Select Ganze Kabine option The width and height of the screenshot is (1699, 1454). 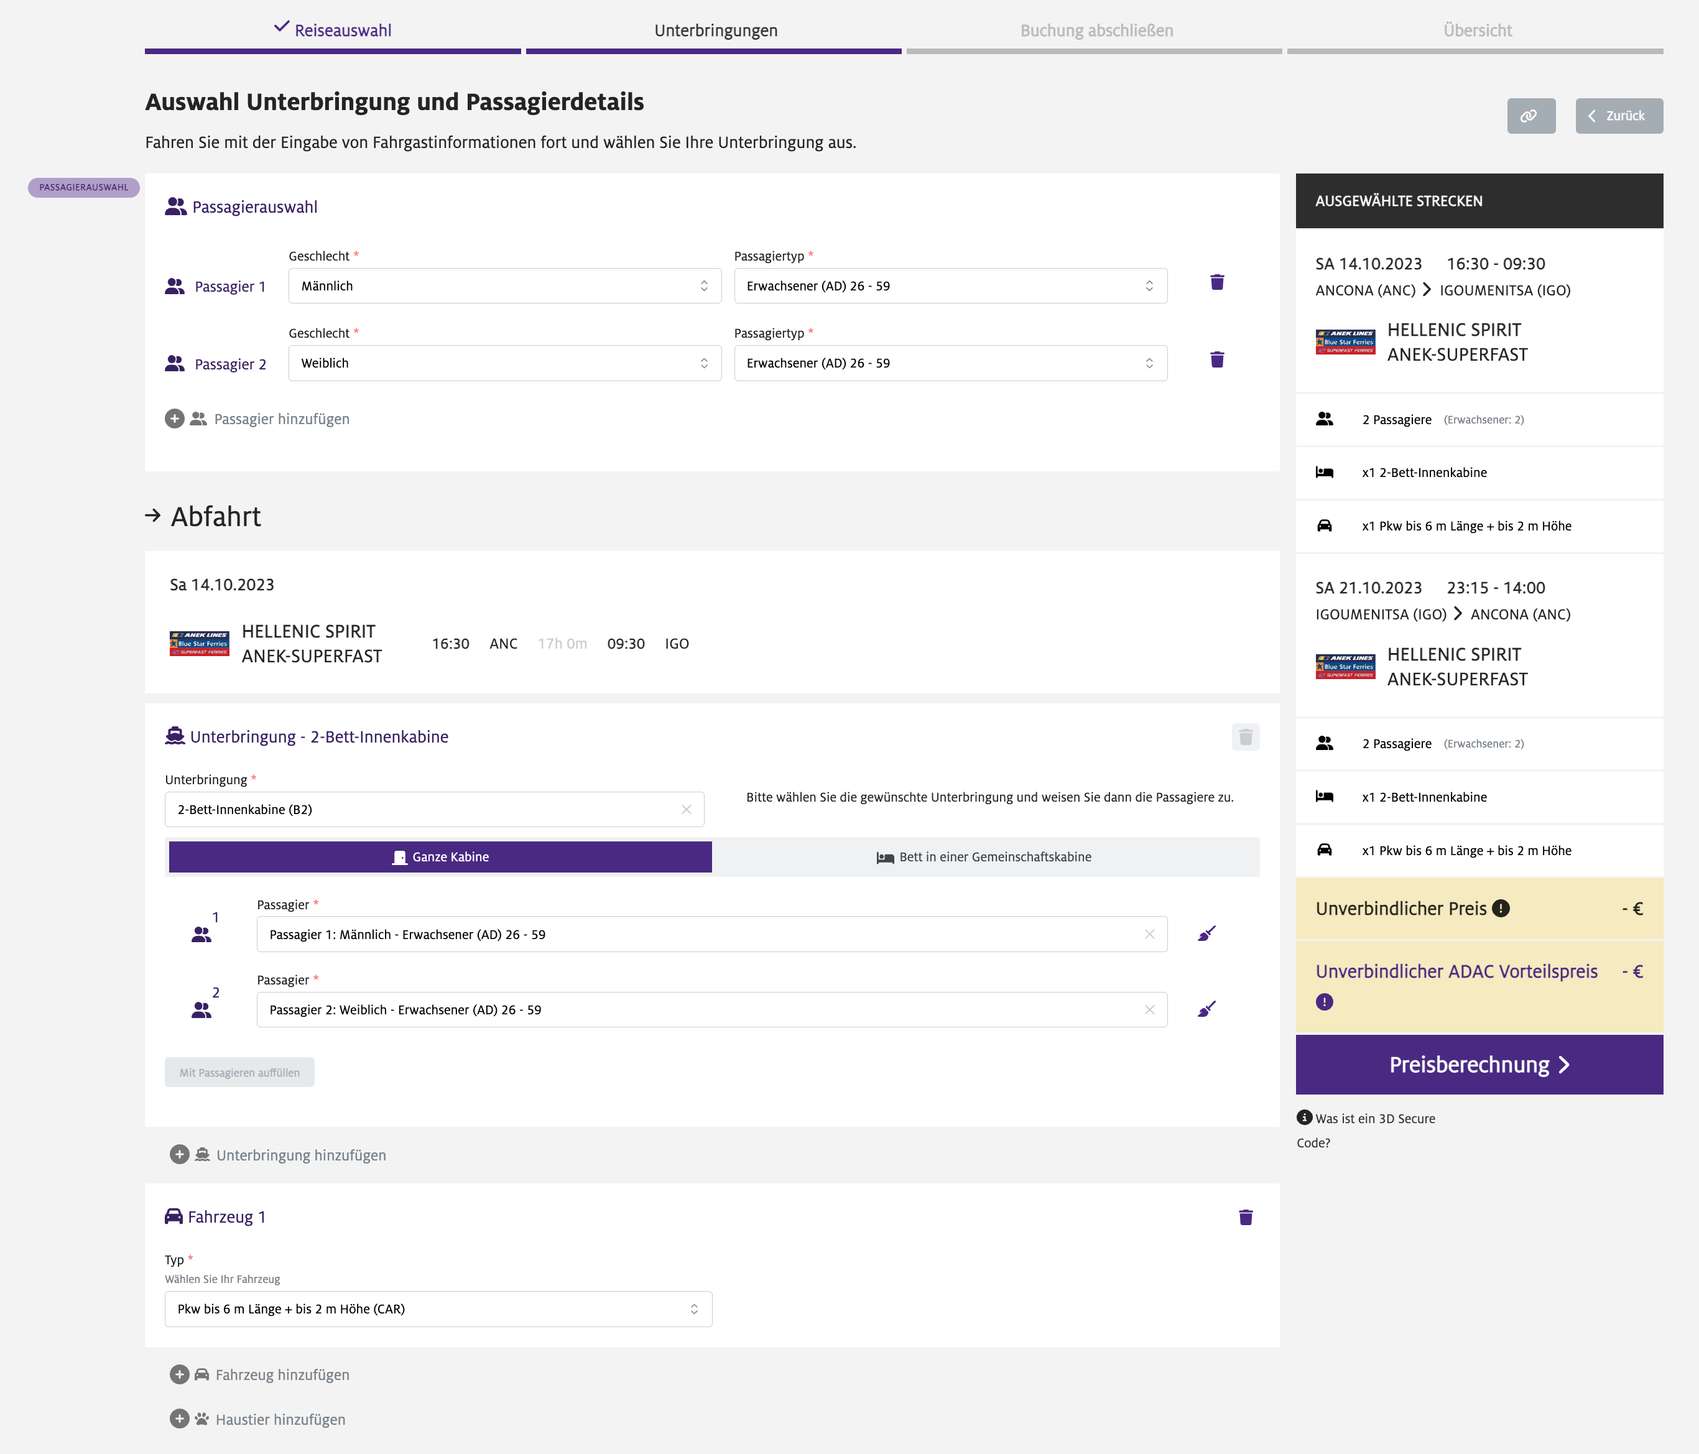(x=440, y=856)
